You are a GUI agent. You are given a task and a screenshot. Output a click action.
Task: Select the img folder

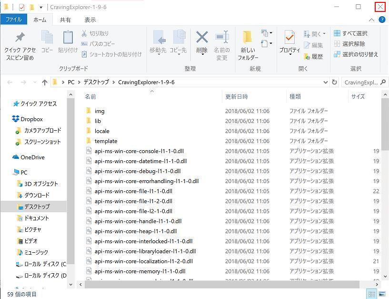pos(99,111)
